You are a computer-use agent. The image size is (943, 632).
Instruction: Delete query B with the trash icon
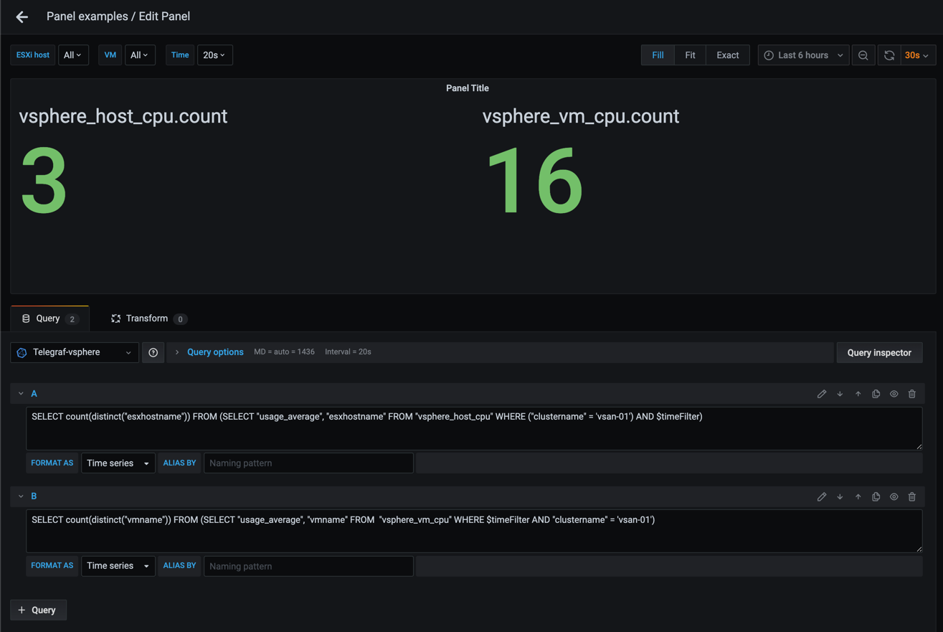(x=912, y=496)
